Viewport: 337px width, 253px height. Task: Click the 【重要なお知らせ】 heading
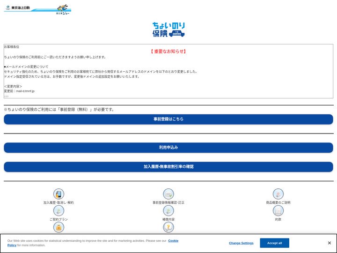pos(168,52)
